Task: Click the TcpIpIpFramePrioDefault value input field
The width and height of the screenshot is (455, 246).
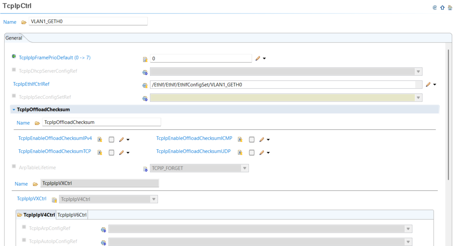Action: 200,58
